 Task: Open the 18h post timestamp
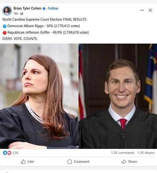[16, 14]
